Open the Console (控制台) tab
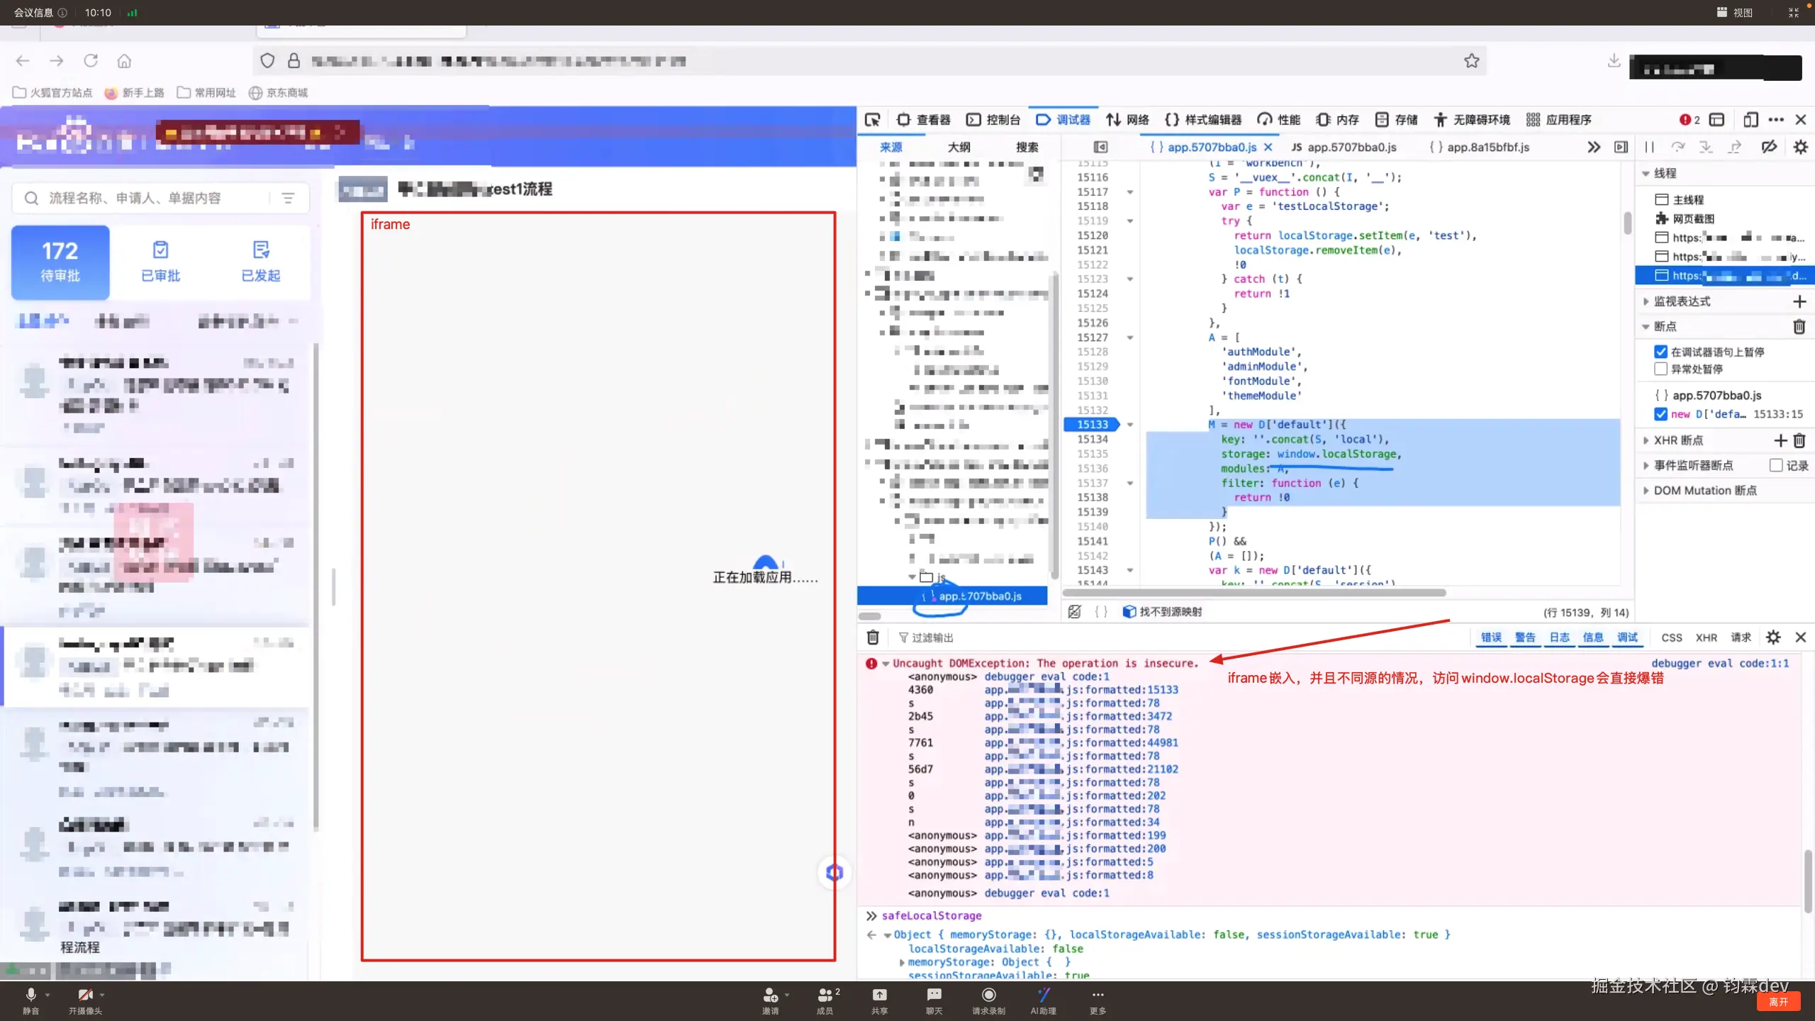1815x1021 pixels. 993,120
